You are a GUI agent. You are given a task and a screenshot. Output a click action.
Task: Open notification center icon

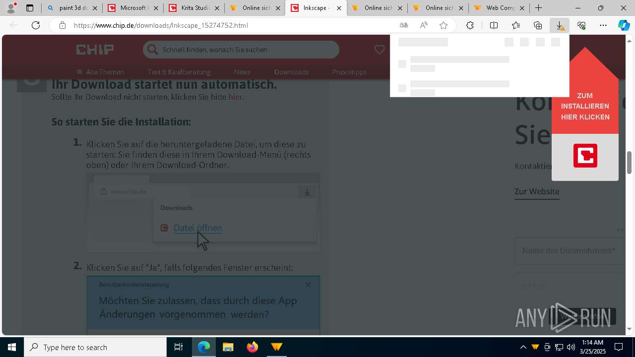(x=619, y=347)
